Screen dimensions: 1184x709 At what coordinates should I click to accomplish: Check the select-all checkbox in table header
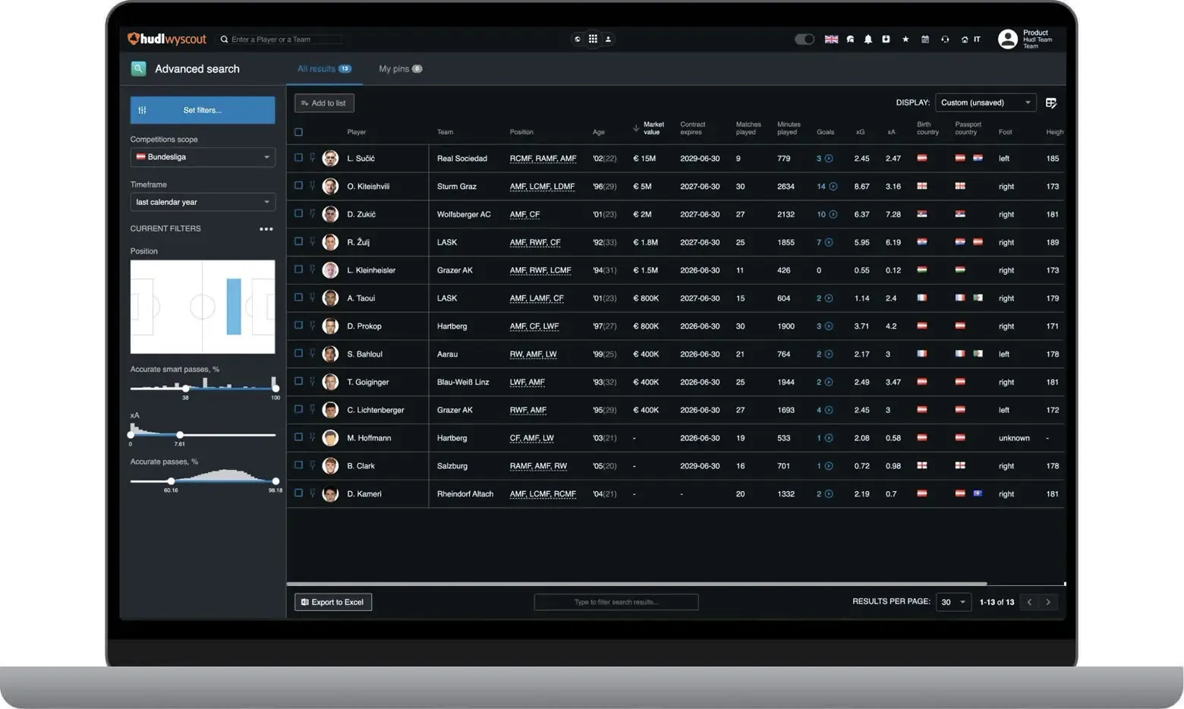pos(298,132)
